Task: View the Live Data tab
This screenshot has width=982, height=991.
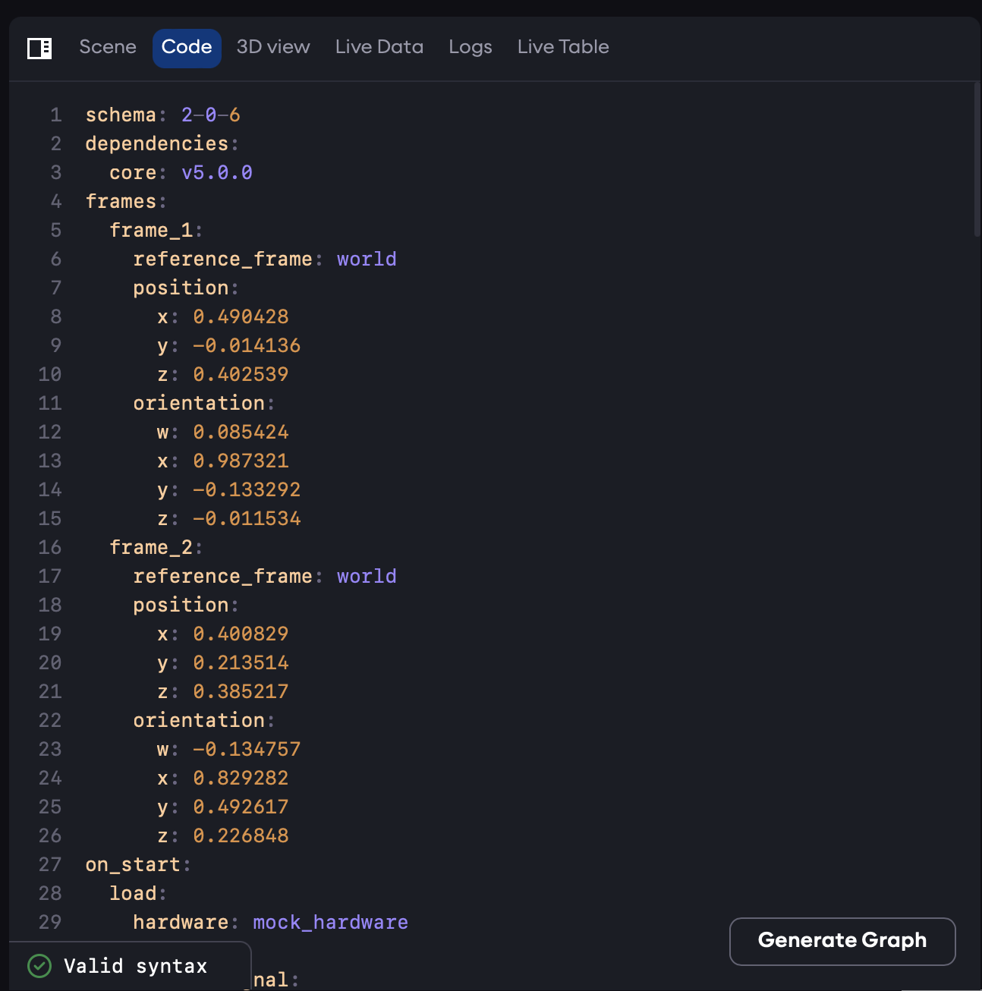Action: point(379,47)
